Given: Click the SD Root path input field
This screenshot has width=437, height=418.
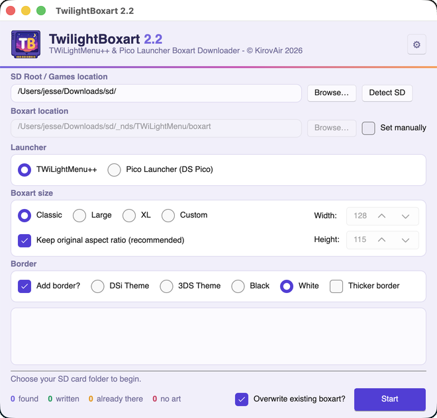Looking at the screenshot, I should click(156, 93).
